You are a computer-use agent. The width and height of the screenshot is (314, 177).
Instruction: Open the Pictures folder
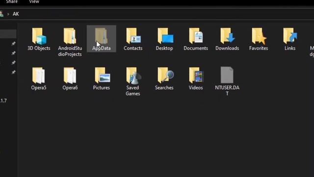tap(102, 79)
